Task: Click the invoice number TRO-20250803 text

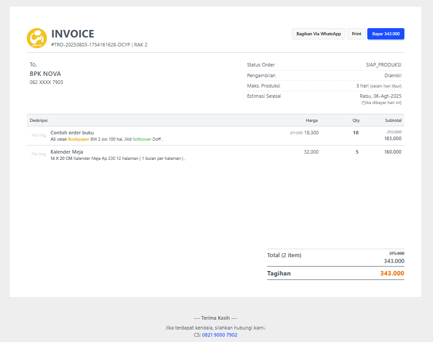Action: coord(91,45)
